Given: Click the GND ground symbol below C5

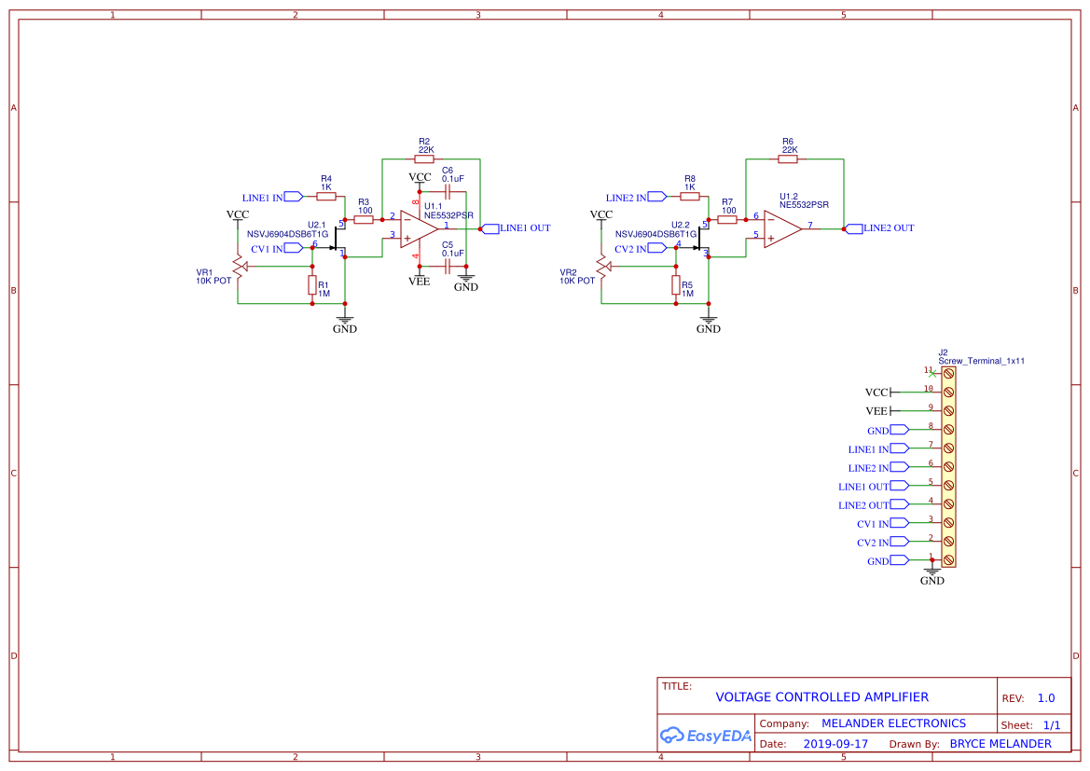Looking at the screenshot, I should click(x=465, y=279).
